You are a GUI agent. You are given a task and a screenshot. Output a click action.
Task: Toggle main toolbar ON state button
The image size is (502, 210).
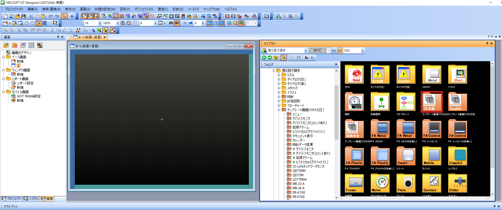point(171,23)
